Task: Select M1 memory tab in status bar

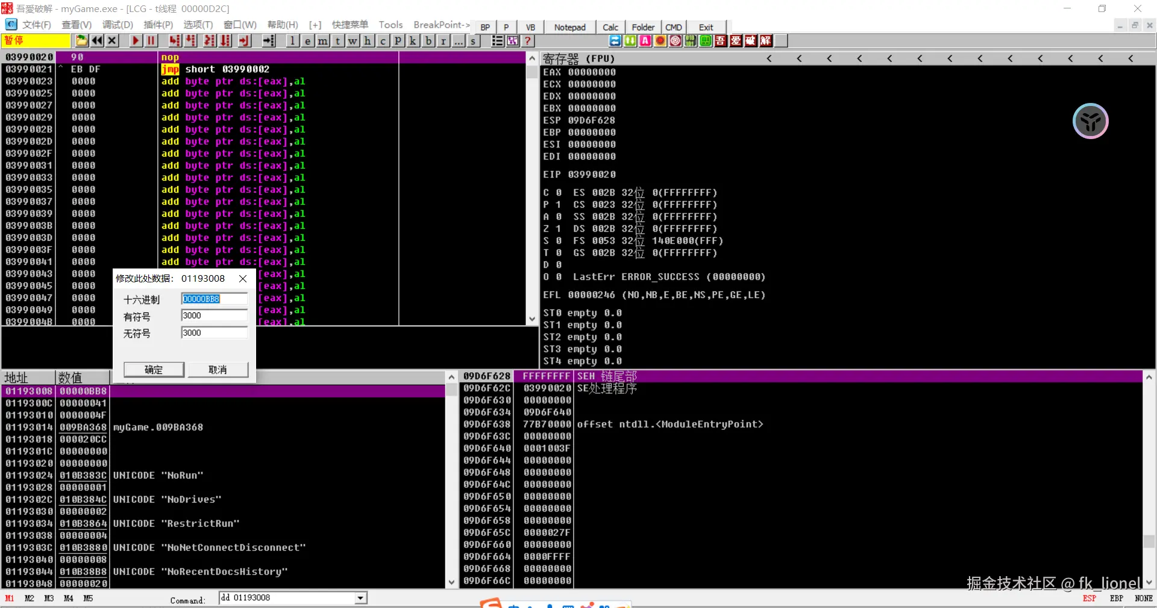Action: [x=10, y=598]
